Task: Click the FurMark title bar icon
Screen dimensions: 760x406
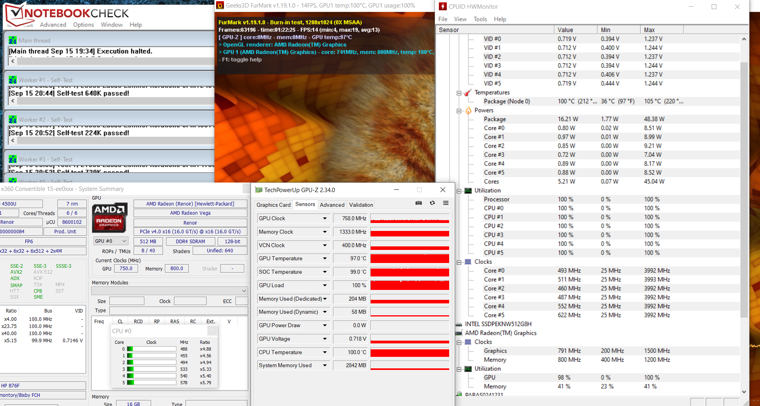Action: 220,6
